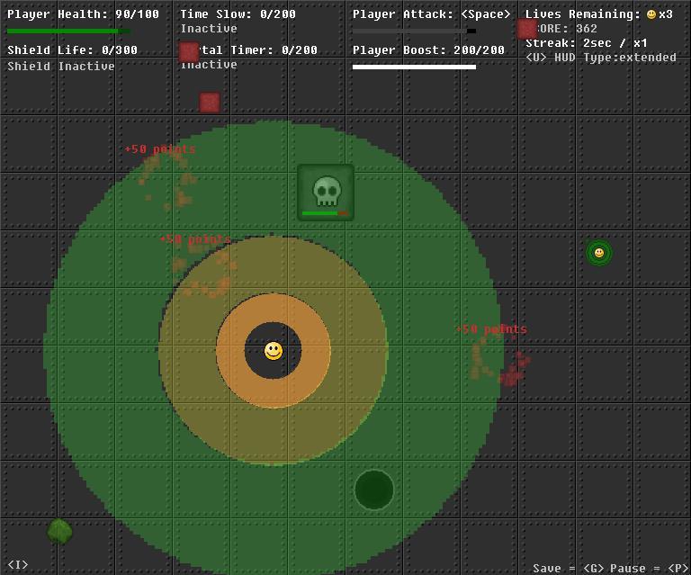Viewport: 691px width, 575px height.
Task: Click the yellow smiley player character
Action: point(274,351)
